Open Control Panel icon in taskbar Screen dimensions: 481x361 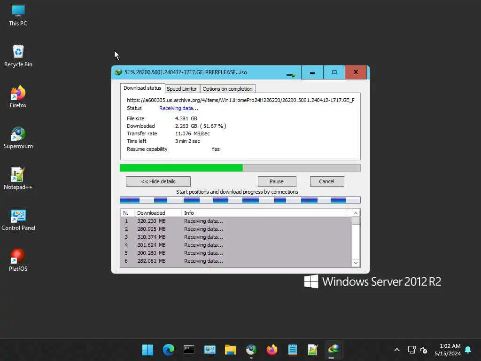tap(210, 350)
